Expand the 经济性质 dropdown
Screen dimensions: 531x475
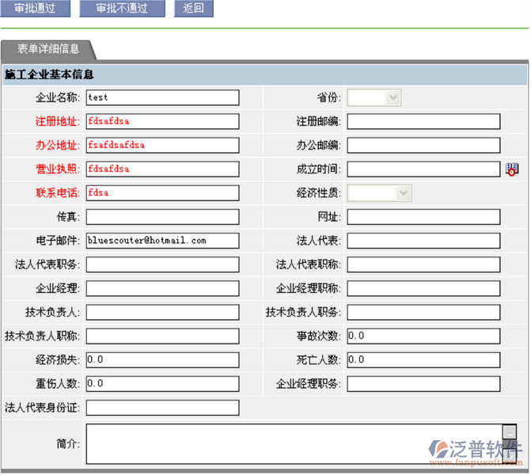click(379, 192)
